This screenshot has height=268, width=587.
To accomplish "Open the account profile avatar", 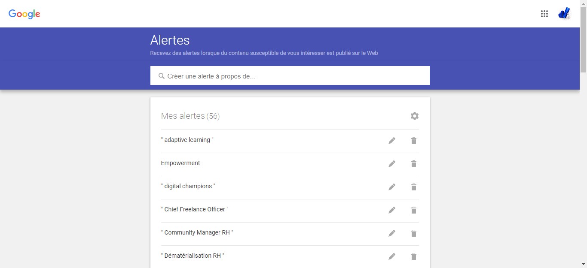I will [x=564, y=14].
